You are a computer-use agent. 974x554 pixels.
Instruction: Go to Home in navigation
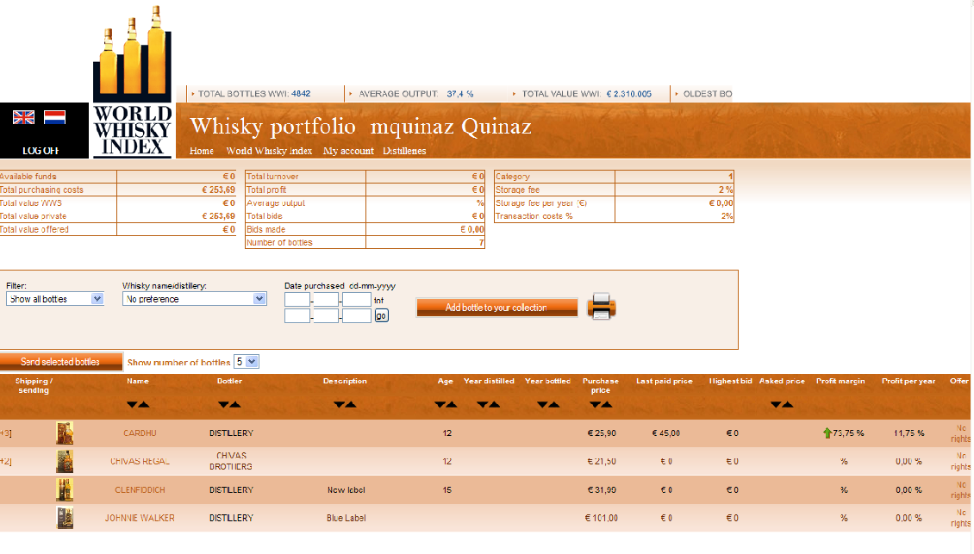pyautogui.click(x=201, y=151)
